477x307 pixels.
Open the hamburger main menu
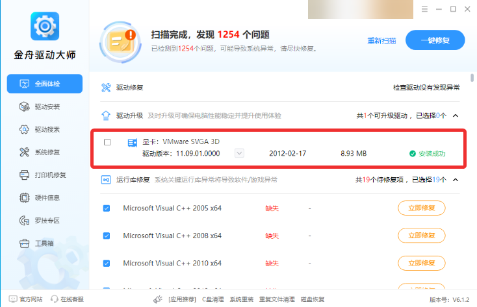point(424,9)
